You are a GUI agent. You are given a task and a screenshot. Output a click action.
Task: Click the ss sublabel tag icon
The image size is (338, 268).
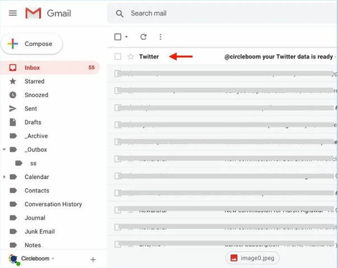click(x=19, y=163)
